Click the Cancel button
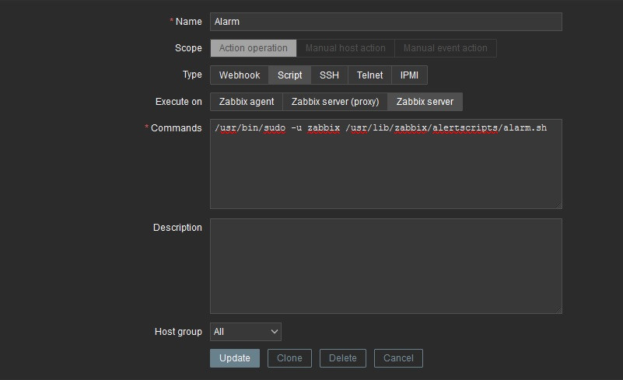This screenshot has height=380, width=623. coord(398,358)
